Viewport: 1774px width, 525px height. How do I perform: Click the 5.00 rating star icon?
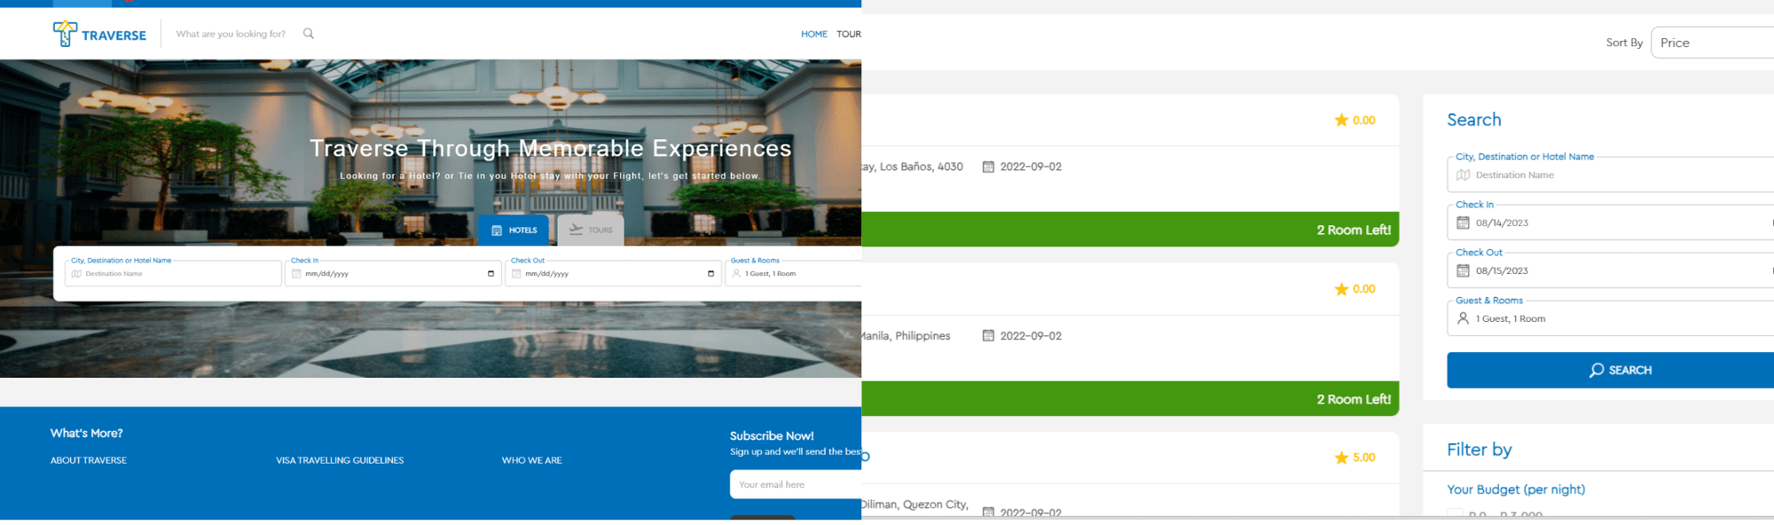pos(1341,458)
